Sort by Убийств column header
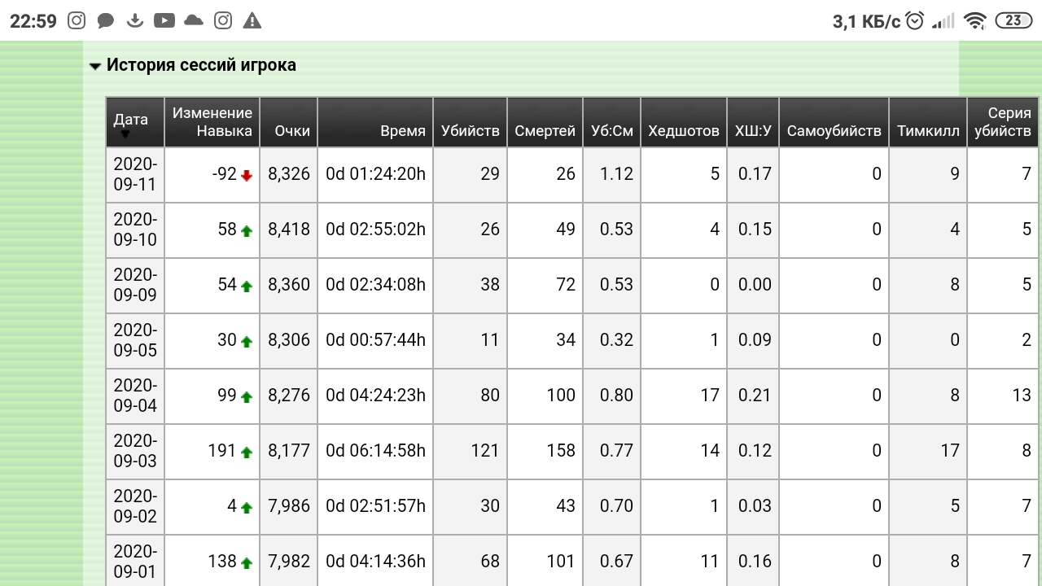1042x586 pixels. coord(470,131)
